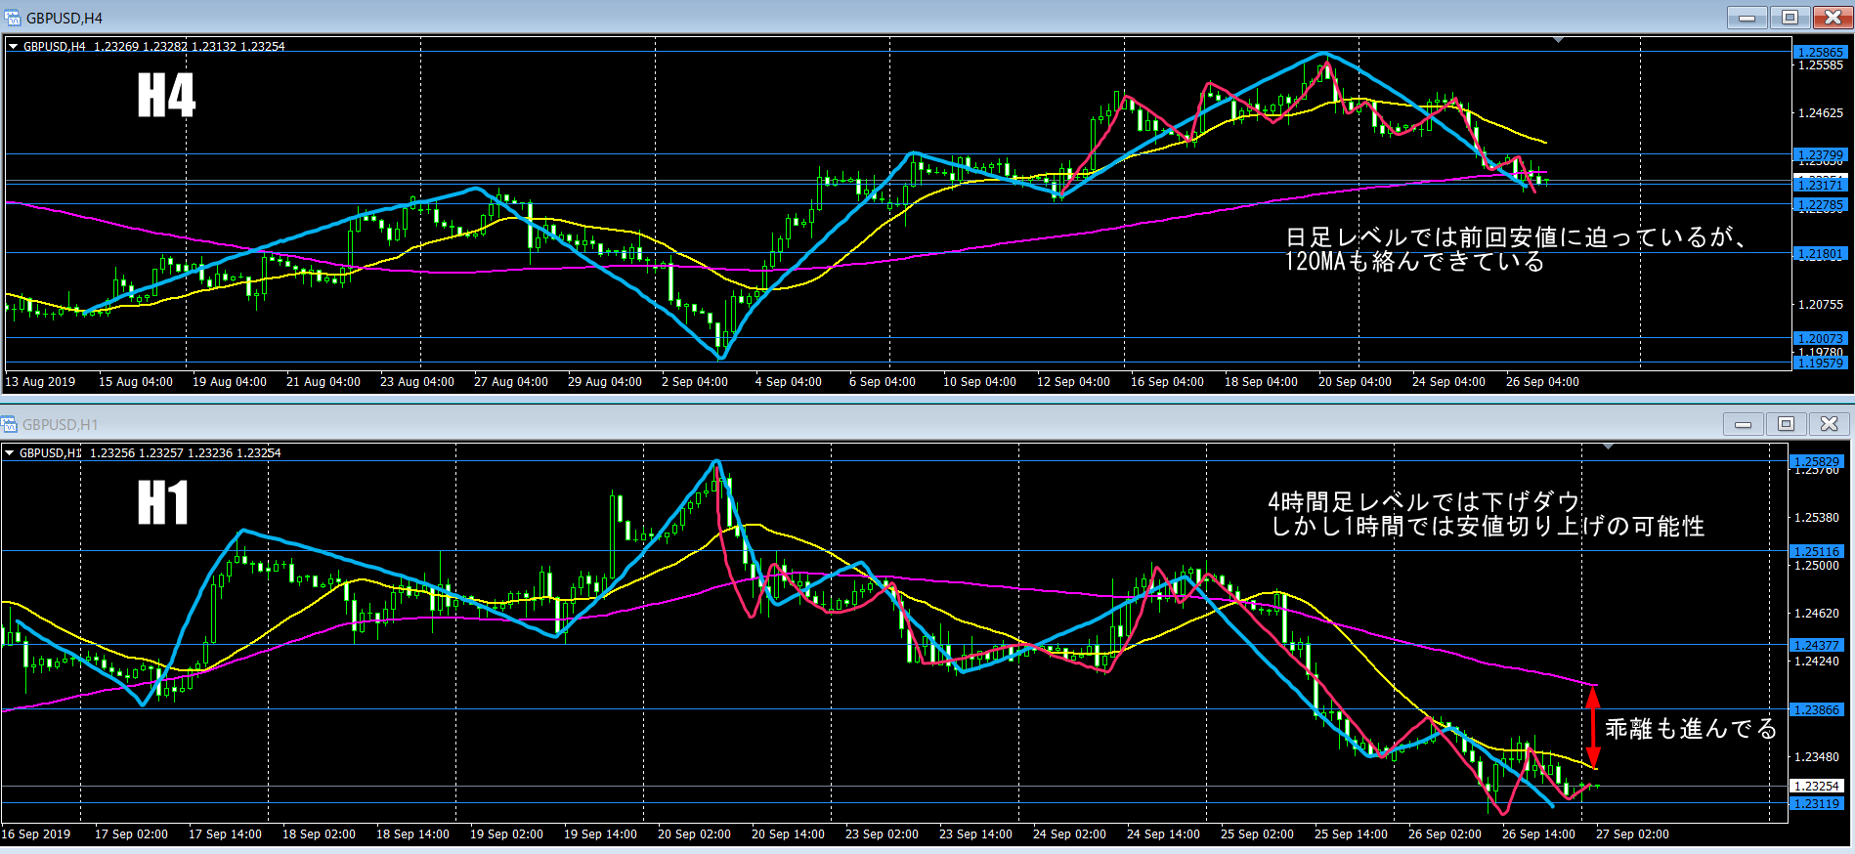Select the 'しかし1時間では安値切り上げの可能性' text on H1 chart
Image resolution: width=1855 pixels, height=854 pixels.
click(1487, 527)
